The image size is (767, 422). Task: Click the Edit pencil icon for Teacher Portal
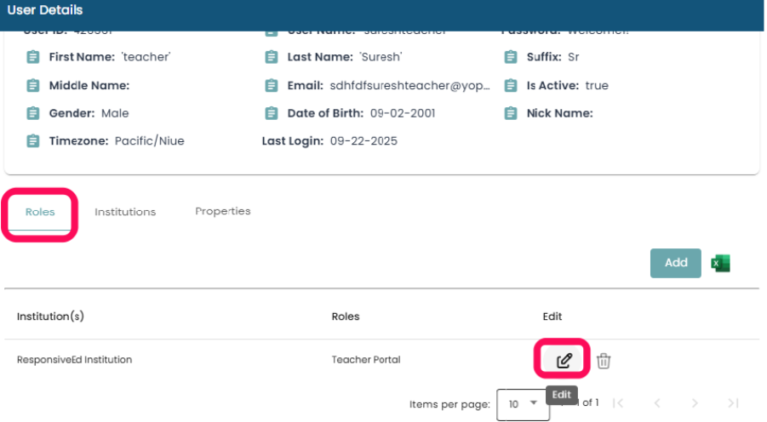coord(564,361)
